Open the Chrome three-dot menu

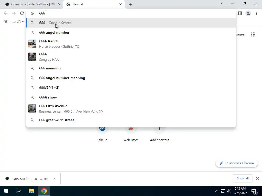256,13
